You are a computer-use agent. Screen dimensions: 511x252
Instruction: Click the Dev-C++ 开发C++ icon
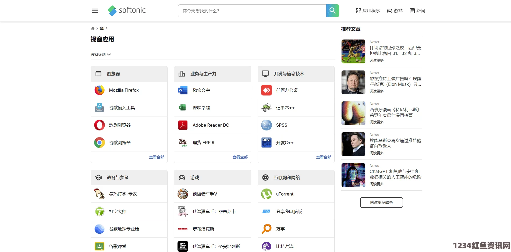click(x=267, y=143)
